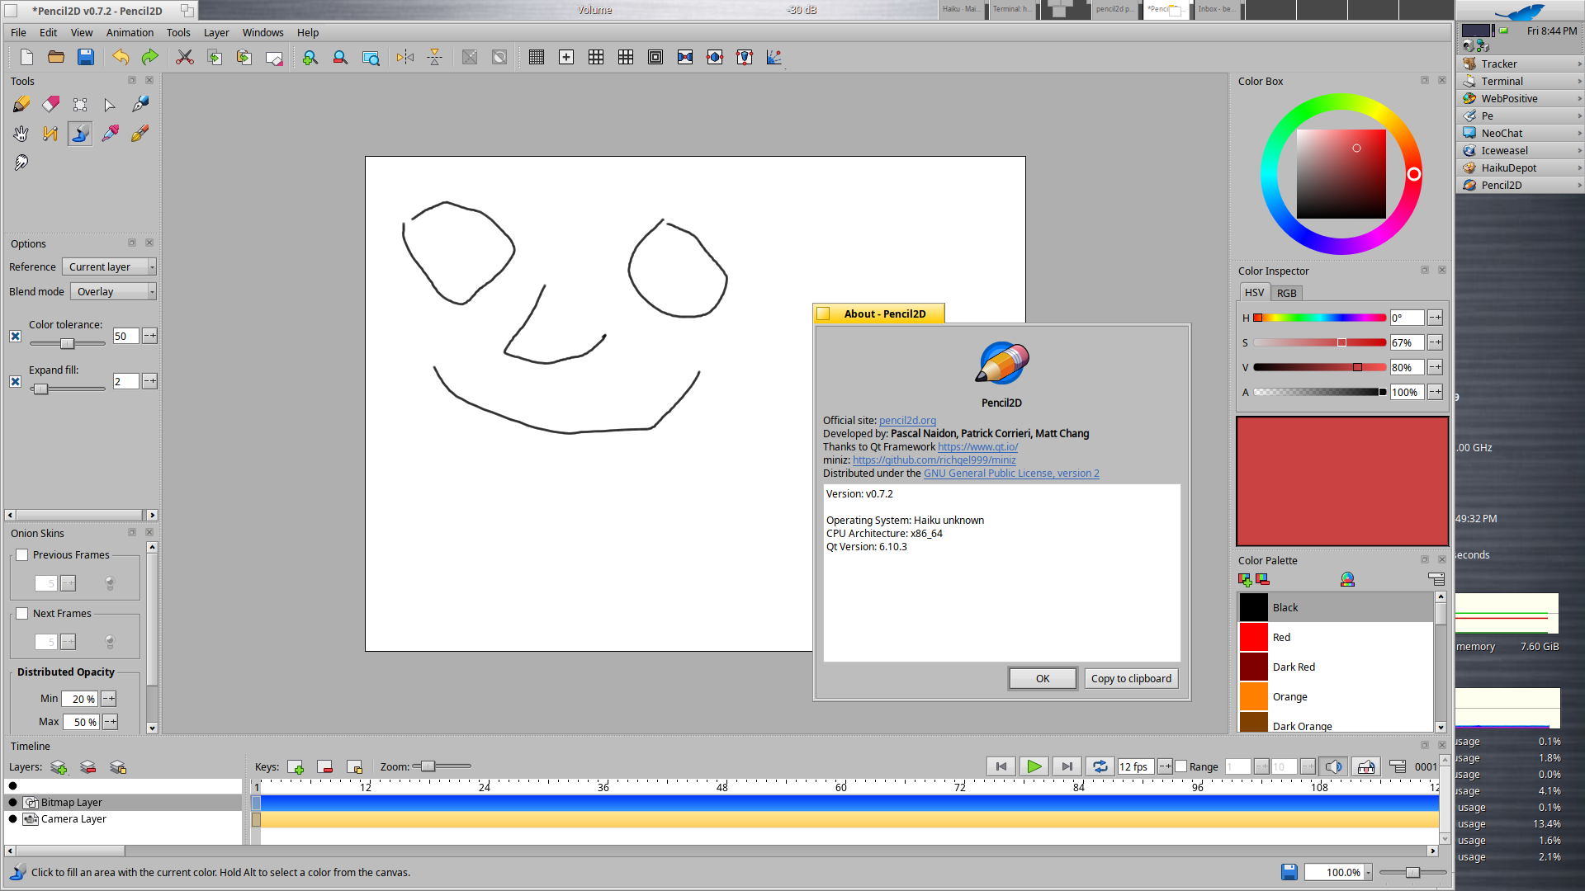This screenshot has height=891, width=1585.
Task: Open the Animation menu
Action: pyautogui.click(x=130, y=33)
